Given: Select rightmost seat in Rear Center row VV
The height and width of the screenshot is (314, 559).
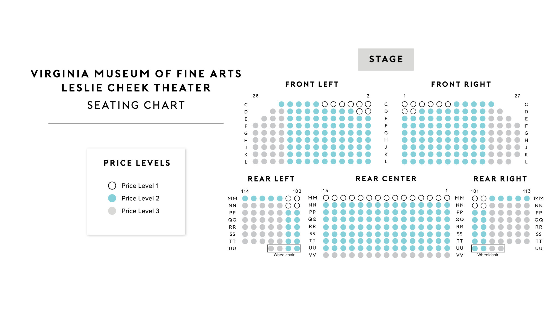Looking at the screenshot, I should 447,255.
